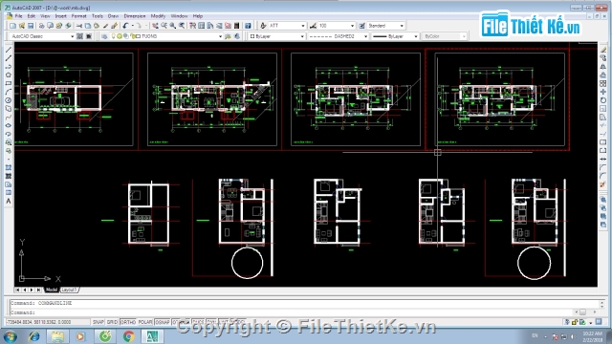Click the Save icon in the toolbar
Image resolution: width=612 pixels, height=344 pixels.
31,26
